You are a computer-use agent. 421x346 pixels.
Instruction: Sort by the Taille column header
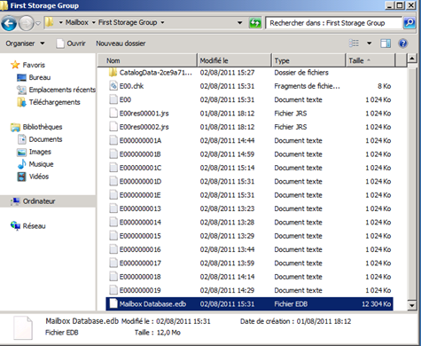coord(370,60)
